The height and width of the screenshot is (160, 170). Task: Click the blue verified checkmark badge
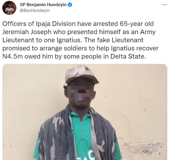tap(70, 5)
